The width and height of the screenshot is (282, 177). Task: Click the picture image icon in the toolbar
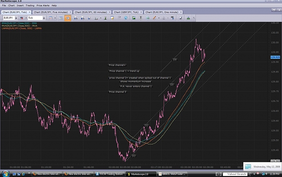134,18
